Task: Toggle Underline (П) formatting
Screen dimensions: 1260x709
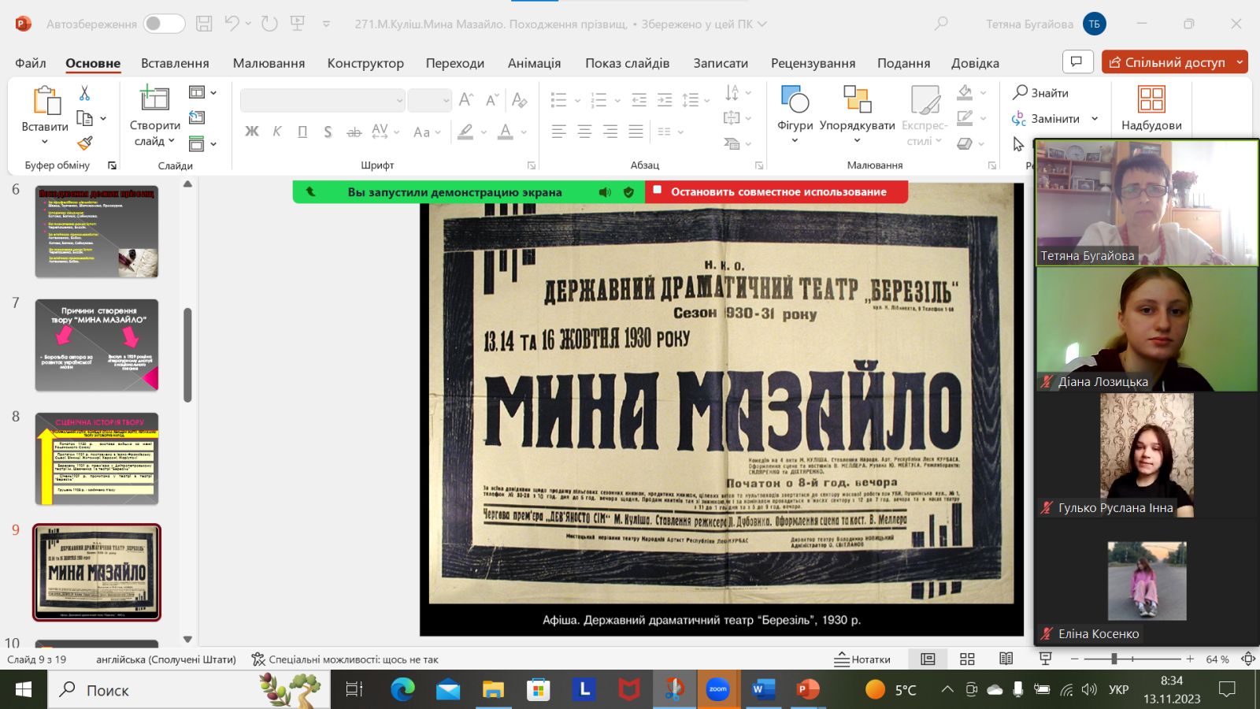Action: point(302,132)
